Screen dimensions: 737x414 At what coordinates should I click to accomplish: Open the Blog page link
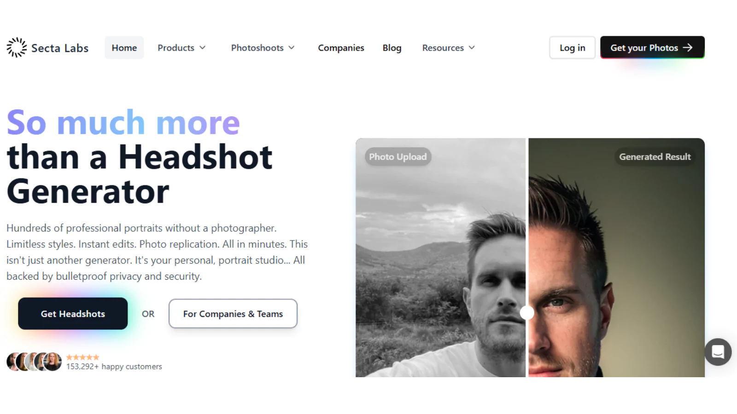392,48
